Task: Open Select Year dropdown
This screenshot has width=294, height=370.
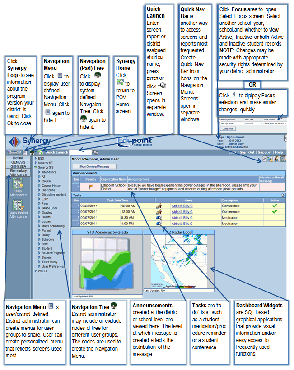Action: (x=253, y=123)
